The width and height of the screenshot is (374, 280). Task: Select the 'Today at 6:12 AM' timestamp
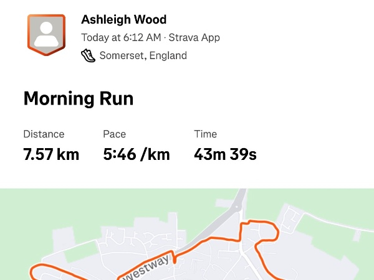pos(120,38)
